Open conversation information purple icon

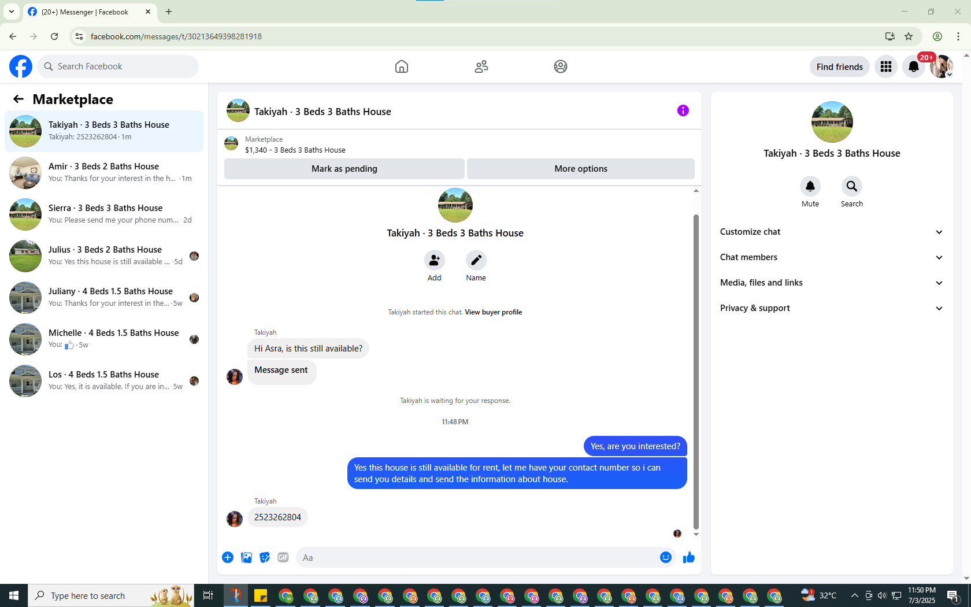683,110
